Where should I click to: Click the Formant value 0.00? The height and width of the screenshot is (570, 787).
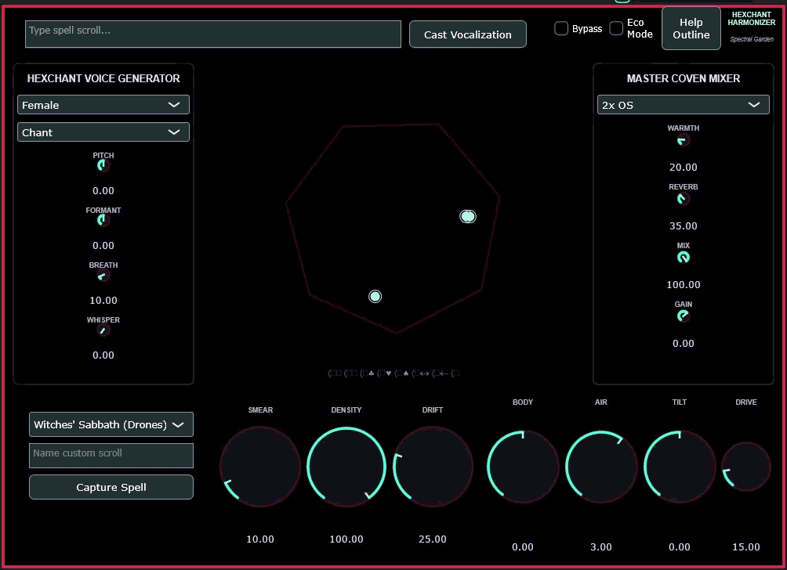[103, 245]
